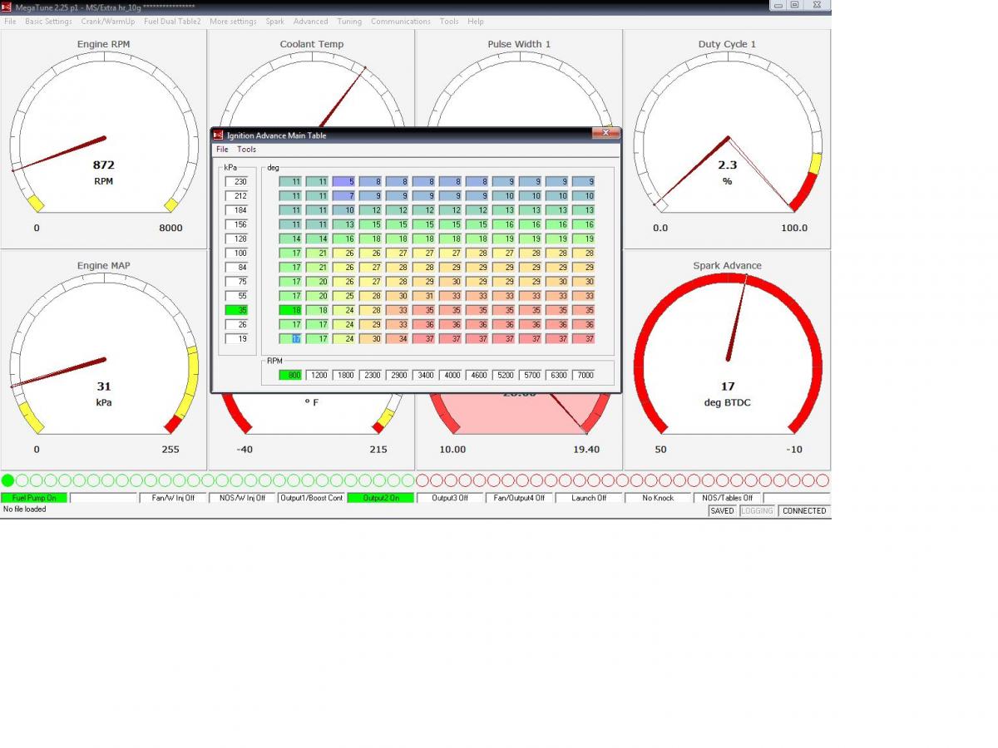
Task: Open the File menu in the Ignition Advance dialog
Action: [222, 150]
